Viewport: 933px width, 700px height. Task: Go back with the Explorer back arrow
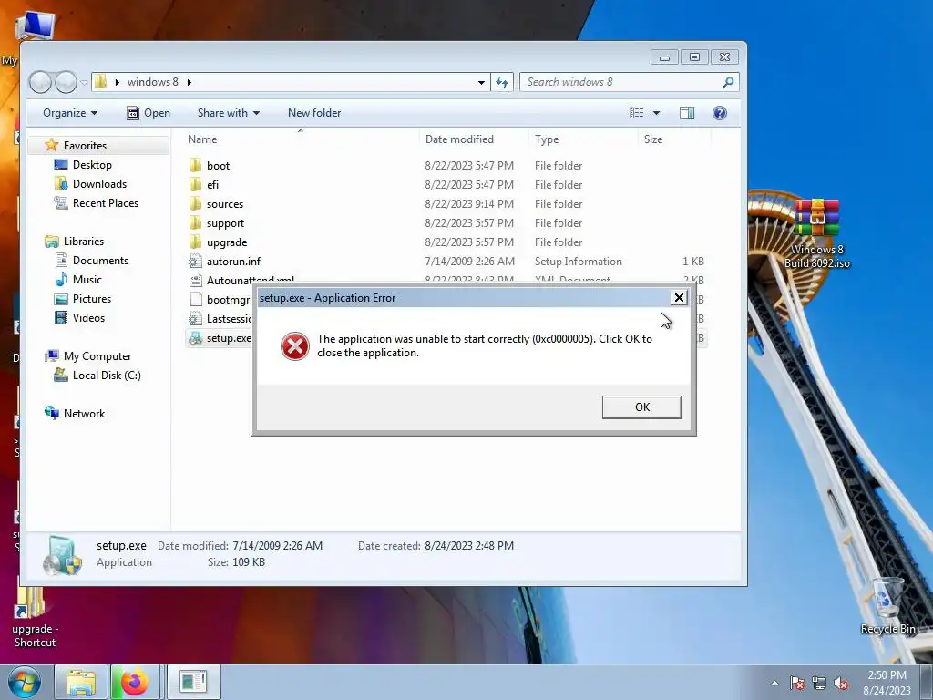pyautogui.click(x=40, y=82)
